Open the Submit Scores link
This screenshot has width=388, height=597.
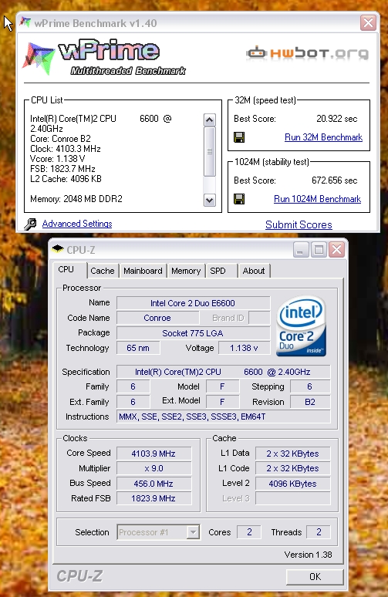299,224
